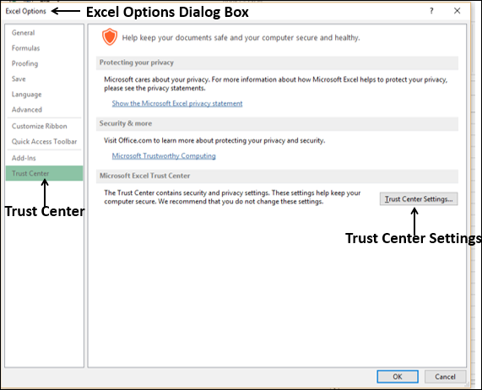This screenshot has height=390, width=482.
Task: Click the orange shield security icon
Action: tap(110, 37)
